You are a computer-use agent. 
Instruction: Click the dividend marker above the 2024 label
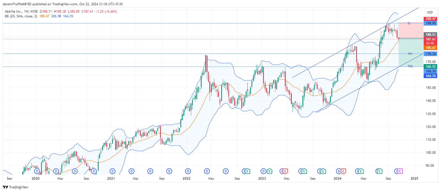coord(339,171)
